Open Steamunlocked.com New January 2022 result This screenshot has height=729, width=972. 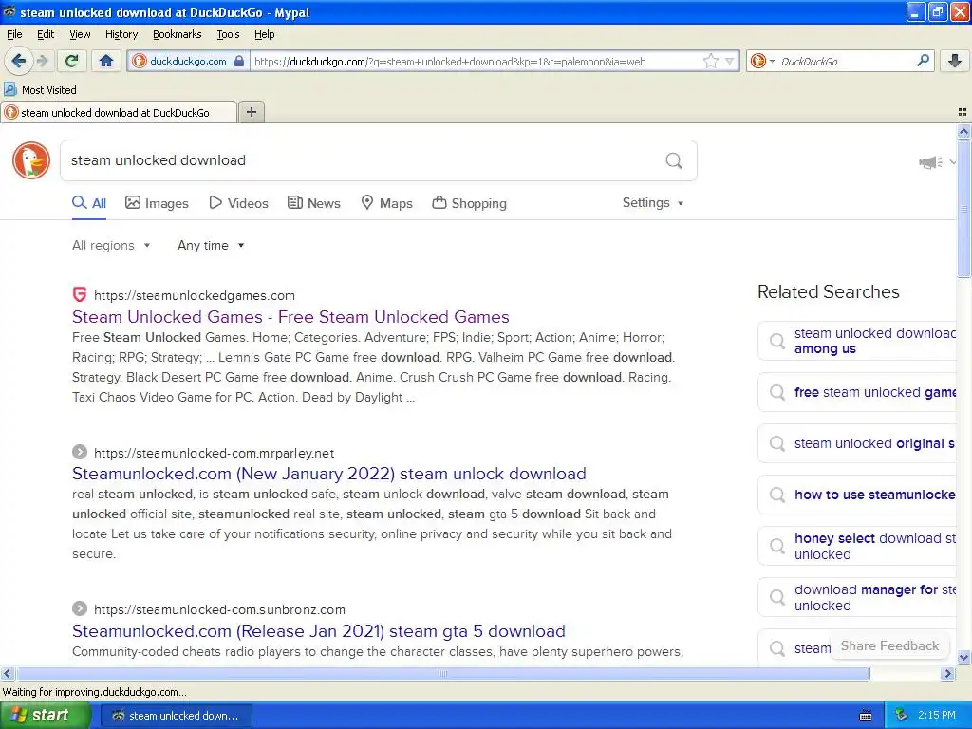coord(328,474)
